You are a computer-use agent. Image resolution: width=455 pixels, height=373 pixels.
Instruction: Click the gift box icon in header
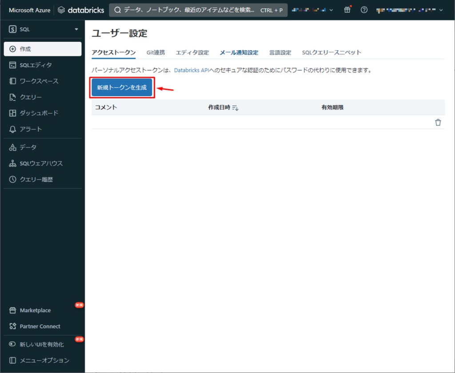(x=347, y=10)
